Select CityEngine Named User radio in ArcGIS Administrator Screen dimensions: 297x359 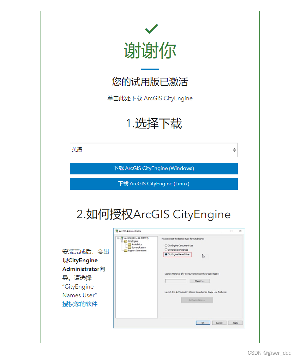click(166, 254)
